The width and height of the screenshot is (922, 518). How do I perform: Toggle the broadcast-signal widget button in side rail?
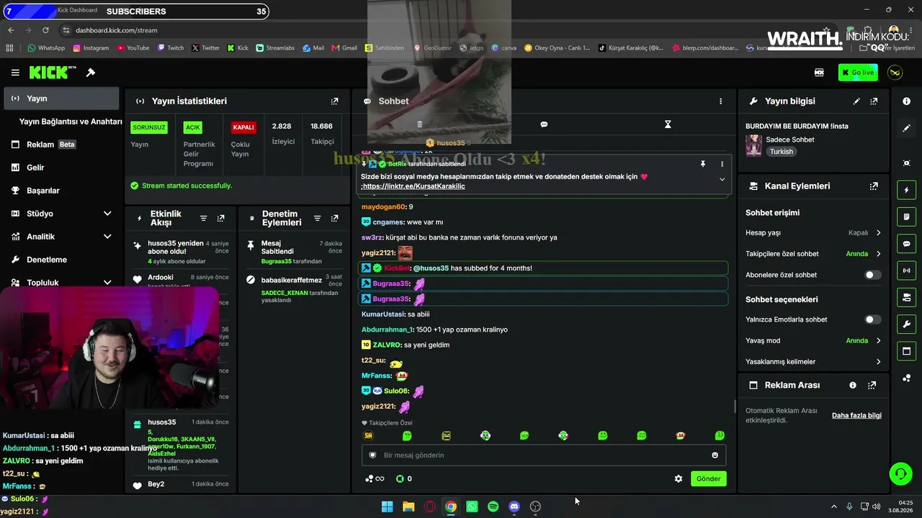906,271
